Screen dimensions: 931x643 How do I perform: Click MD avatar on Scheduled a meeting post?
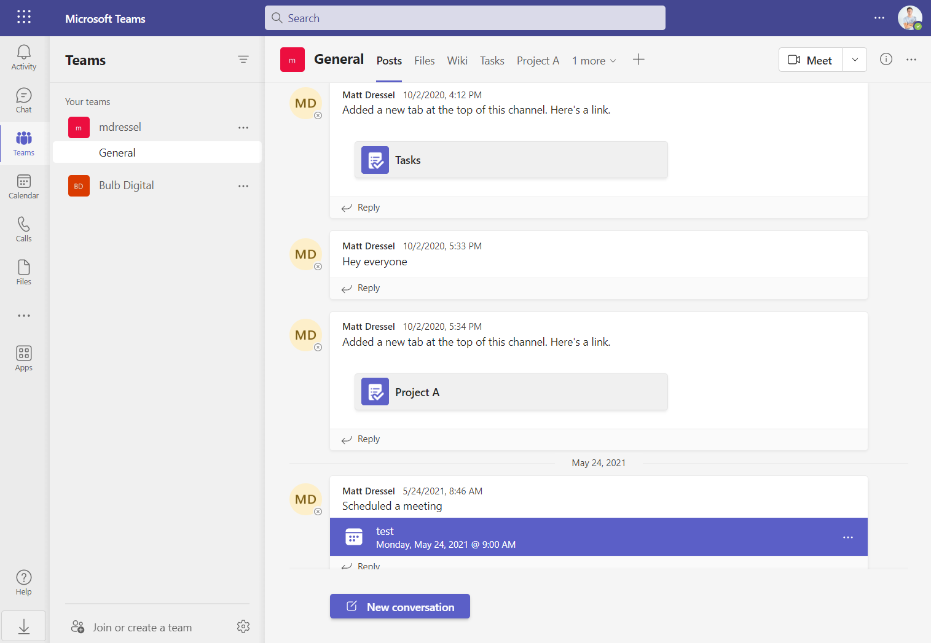(x=305, y=499)
